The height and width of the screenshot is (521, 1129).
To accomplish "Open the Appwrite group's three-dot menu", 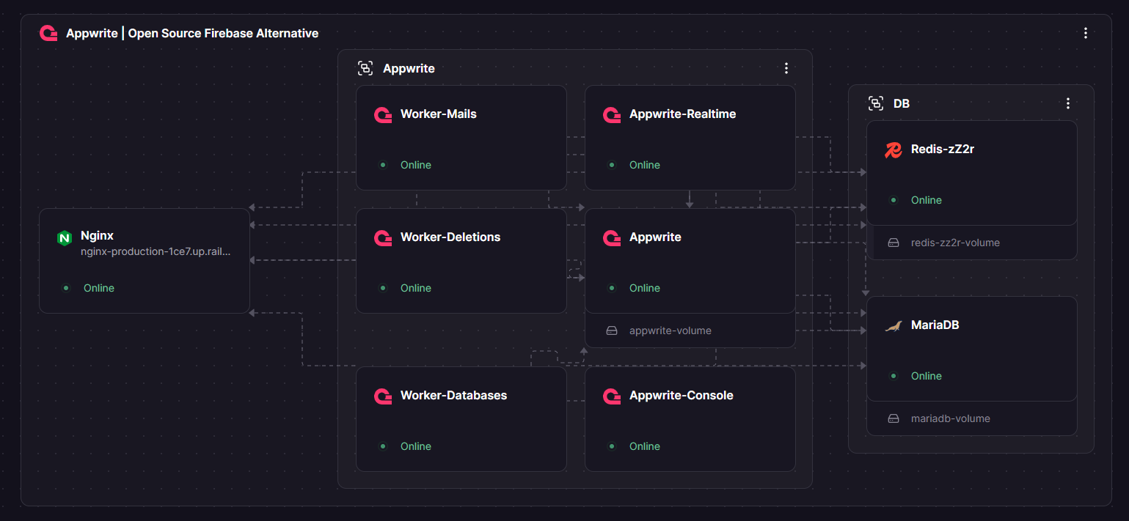I will click(x=786, y=68).
